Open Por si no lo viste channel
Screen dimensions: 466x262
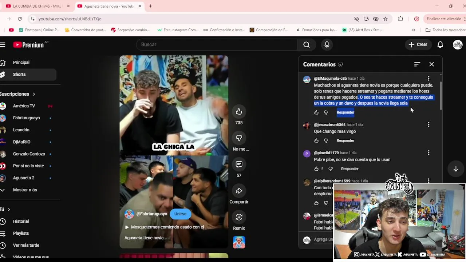click(x=28, y=166)
